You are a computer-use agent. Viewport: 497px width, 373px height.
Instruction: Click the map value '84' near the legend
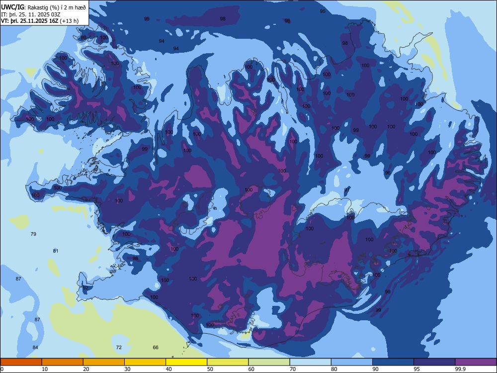click(35, 347)
